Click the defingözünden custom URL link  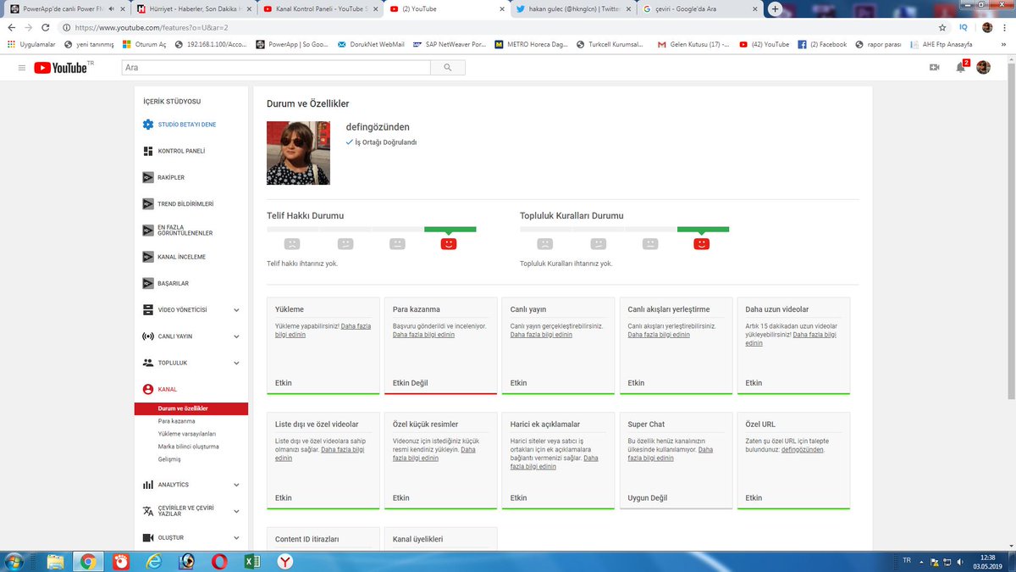[802, 450]
